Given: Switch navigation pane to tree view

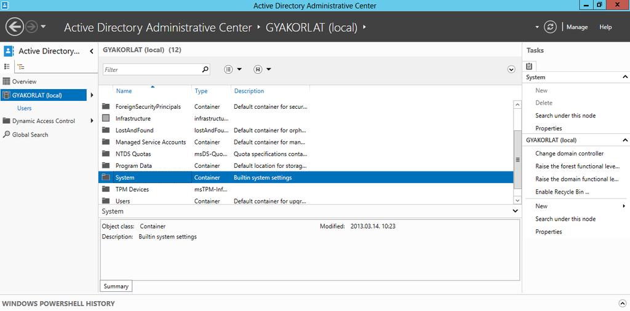Looking at the screenshot, I should pos(21,67).
